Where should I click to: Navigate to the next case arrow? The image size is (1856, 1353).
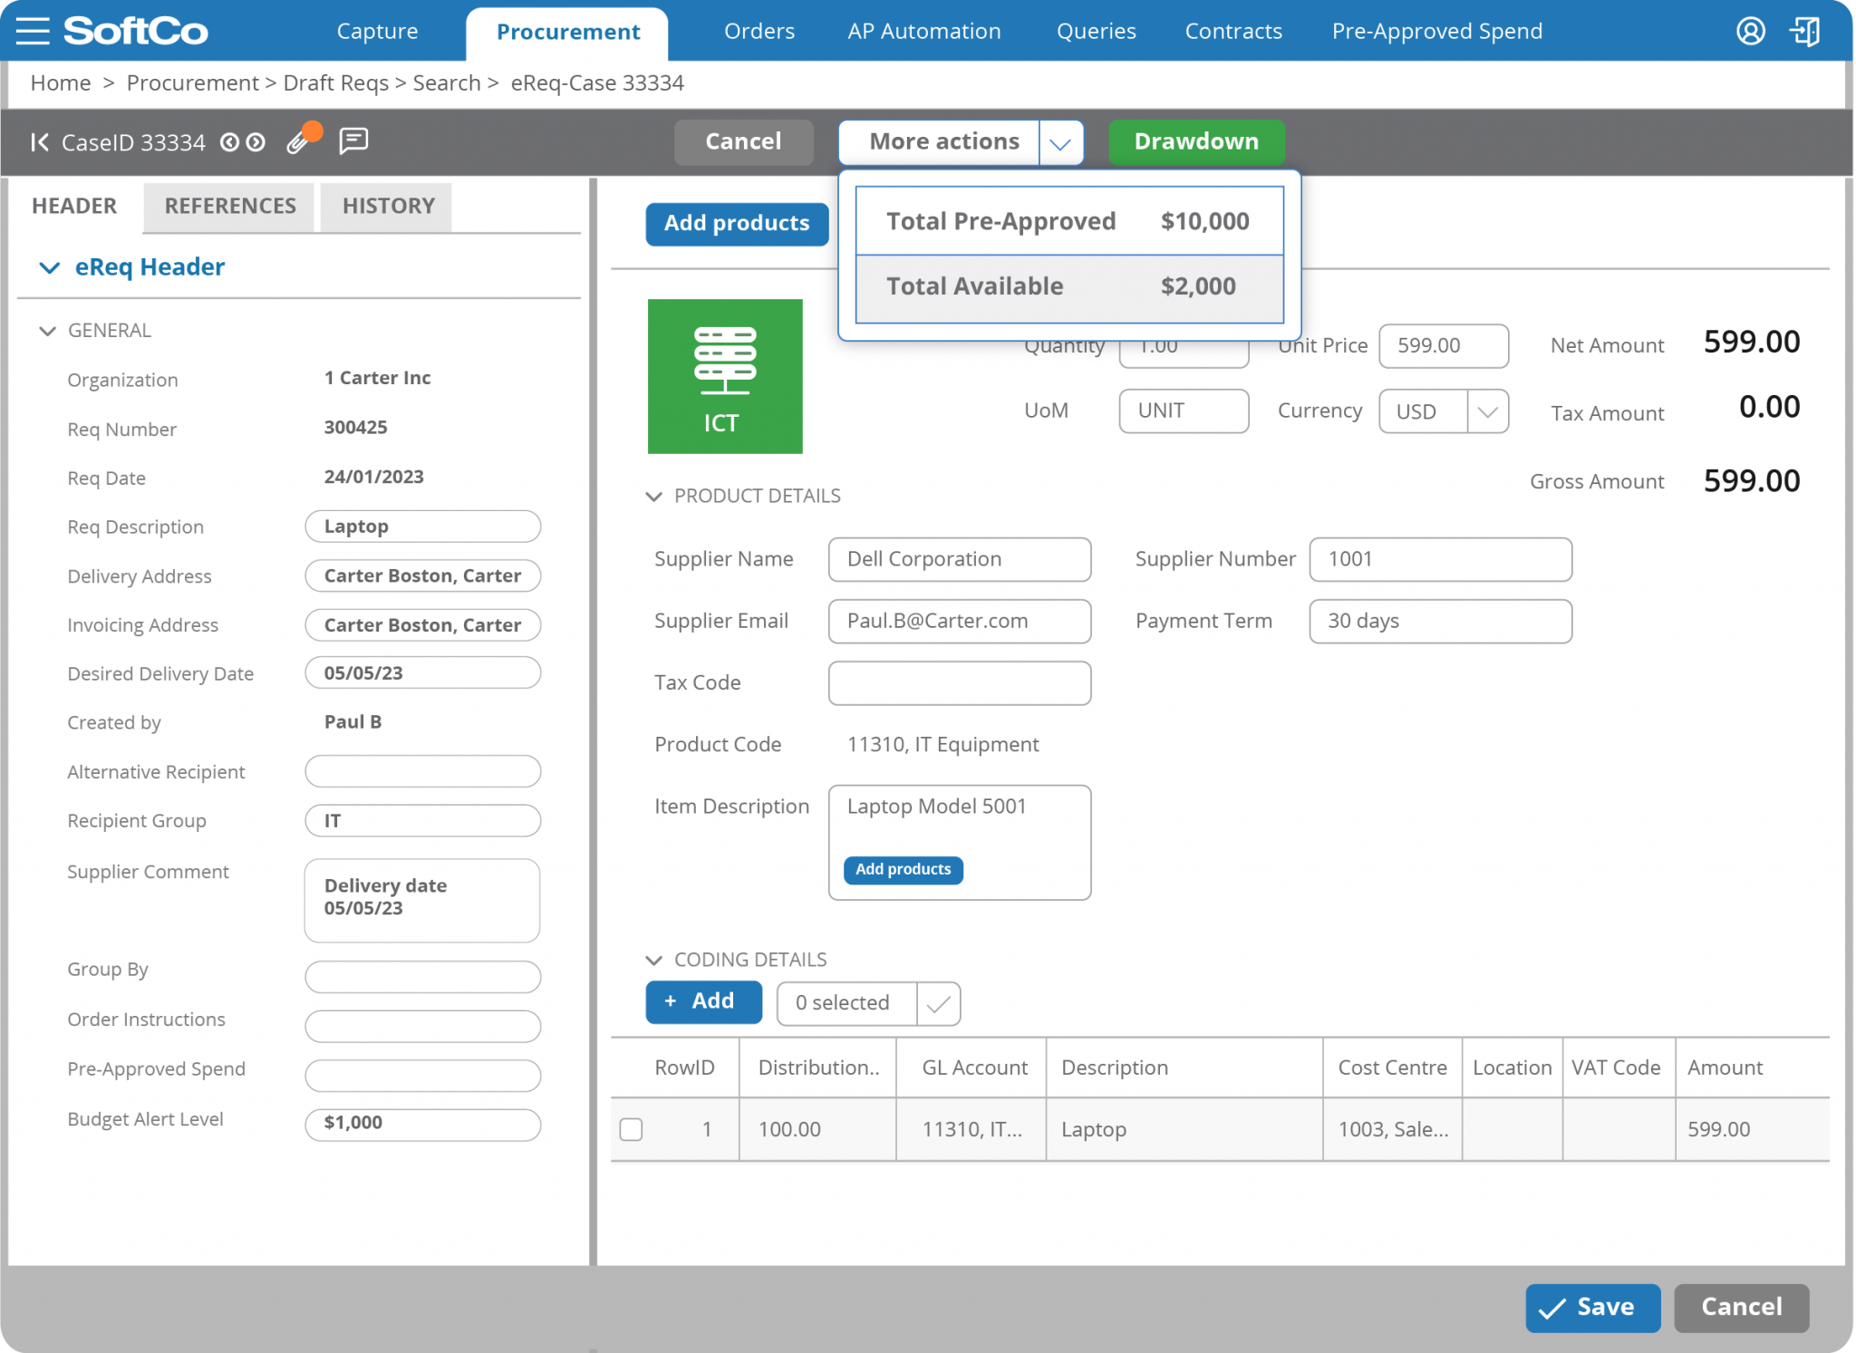pos(257,142)
